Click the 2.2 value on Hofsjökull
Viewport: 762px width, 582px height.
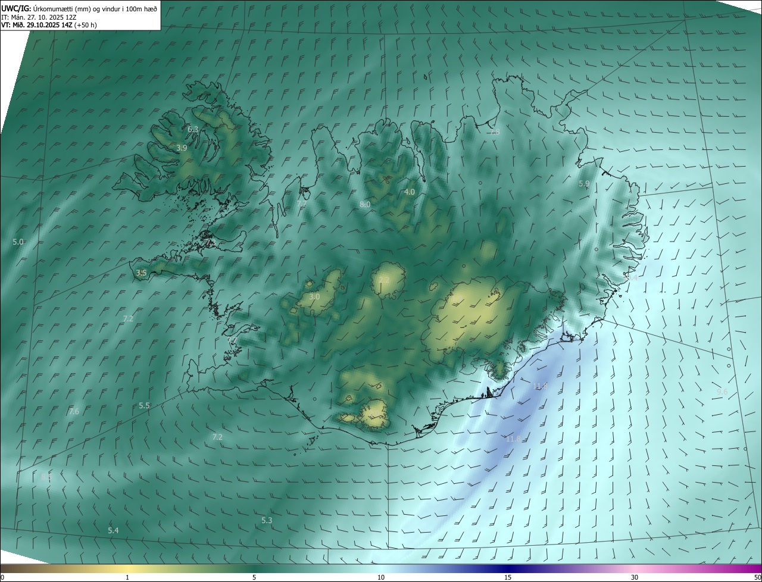pyautogui.click(x=384, y=280)
